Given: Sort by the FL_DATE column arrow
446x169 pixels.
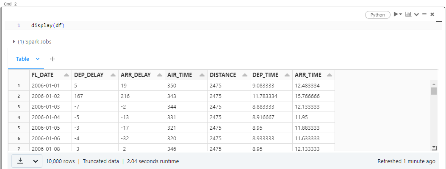Looking at the screenshot, I should [66, 75].
